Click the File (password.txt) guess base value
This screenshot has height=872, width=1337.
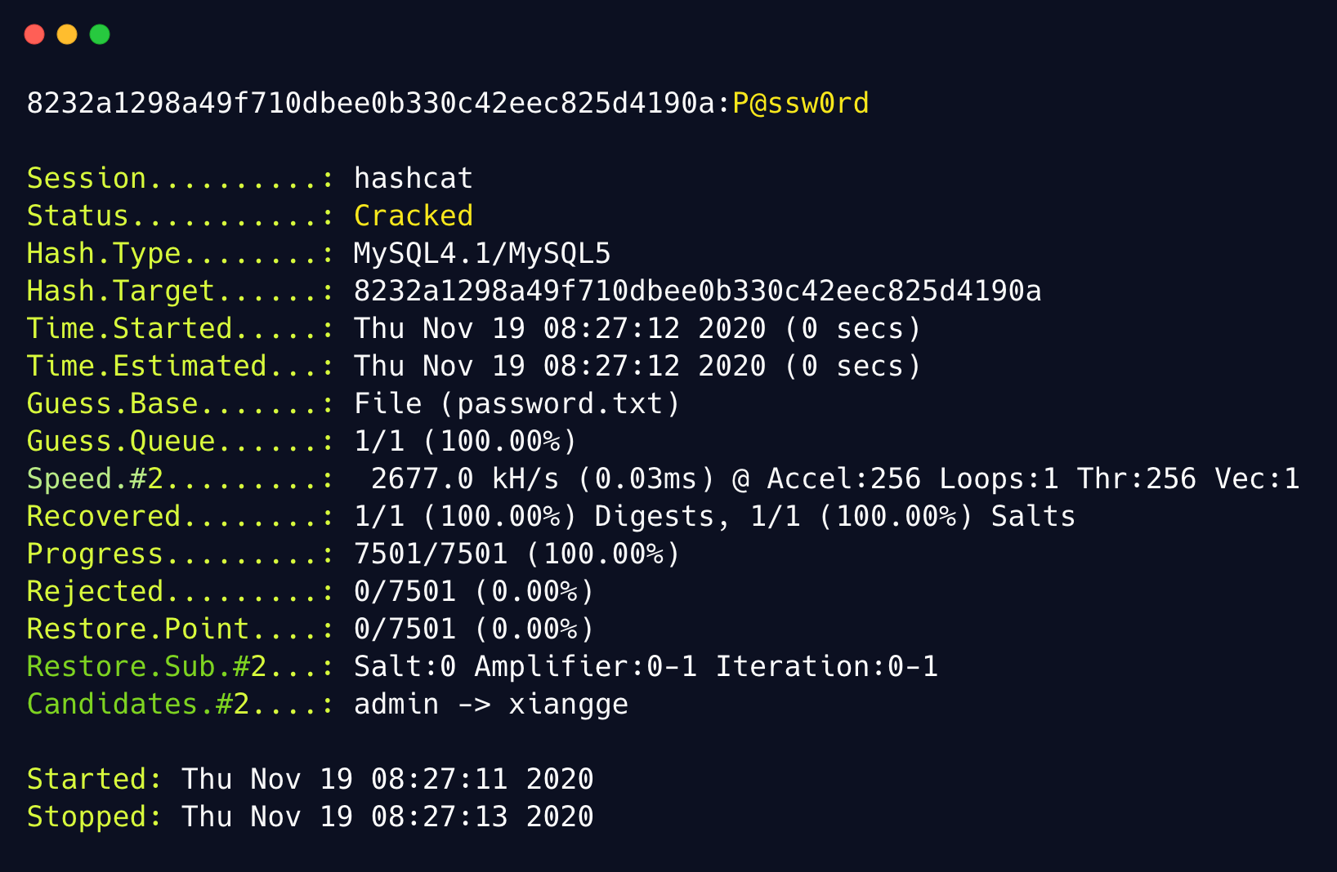(516, 403)
